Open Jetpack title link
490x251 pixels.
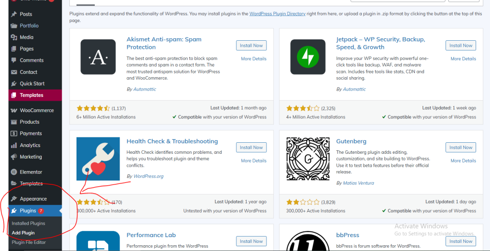point(380,43)
